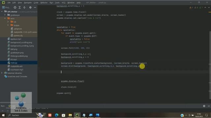The width and height of the screenshot is (211, 118).
Task: Open the View menu
Action: coord(20,3)
